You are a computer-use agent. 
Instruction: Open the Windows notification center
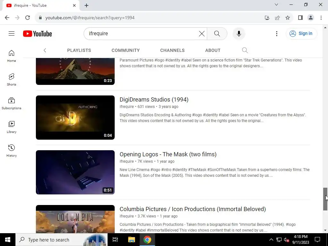317,240
